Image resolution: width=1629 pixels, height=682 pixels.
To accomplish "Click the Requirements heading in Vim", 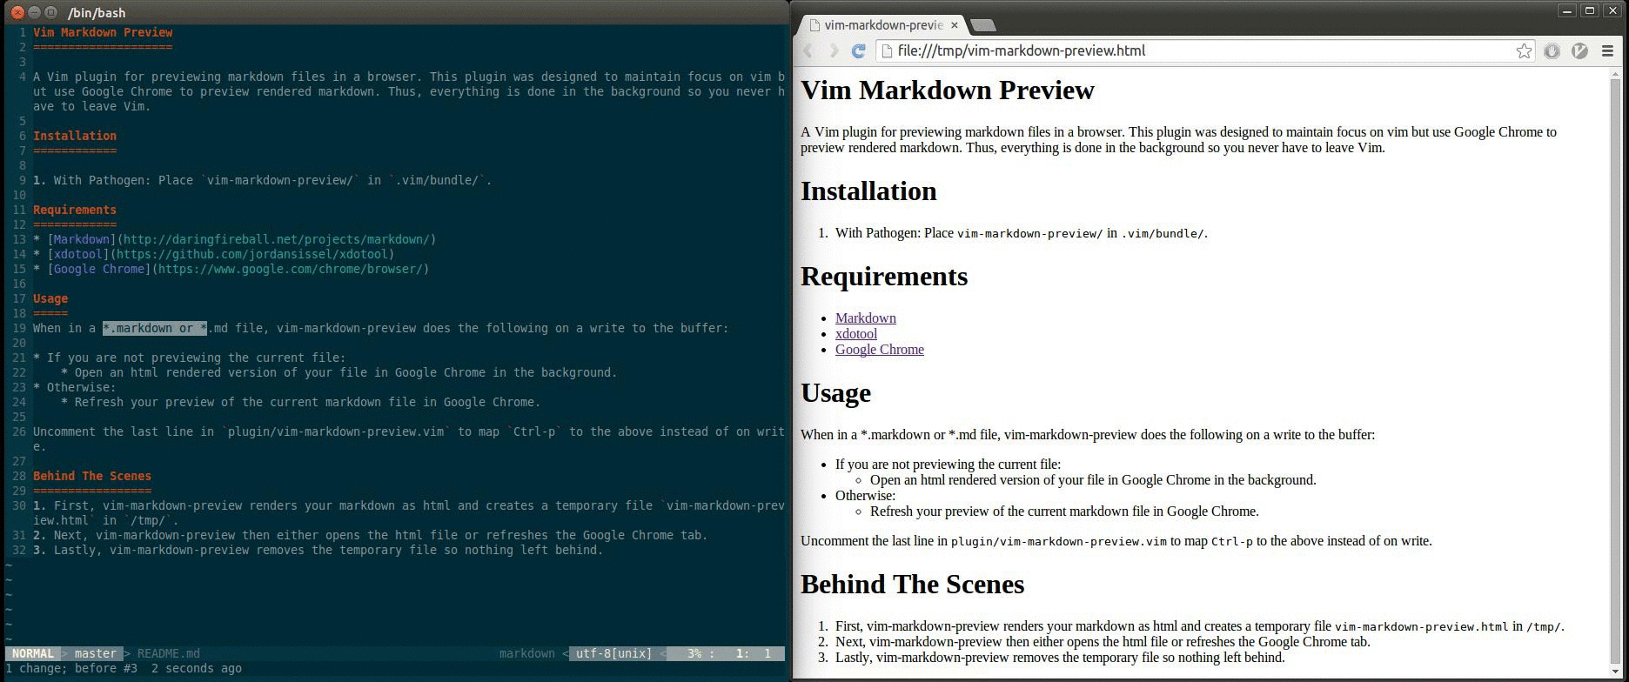I will 75,210.
